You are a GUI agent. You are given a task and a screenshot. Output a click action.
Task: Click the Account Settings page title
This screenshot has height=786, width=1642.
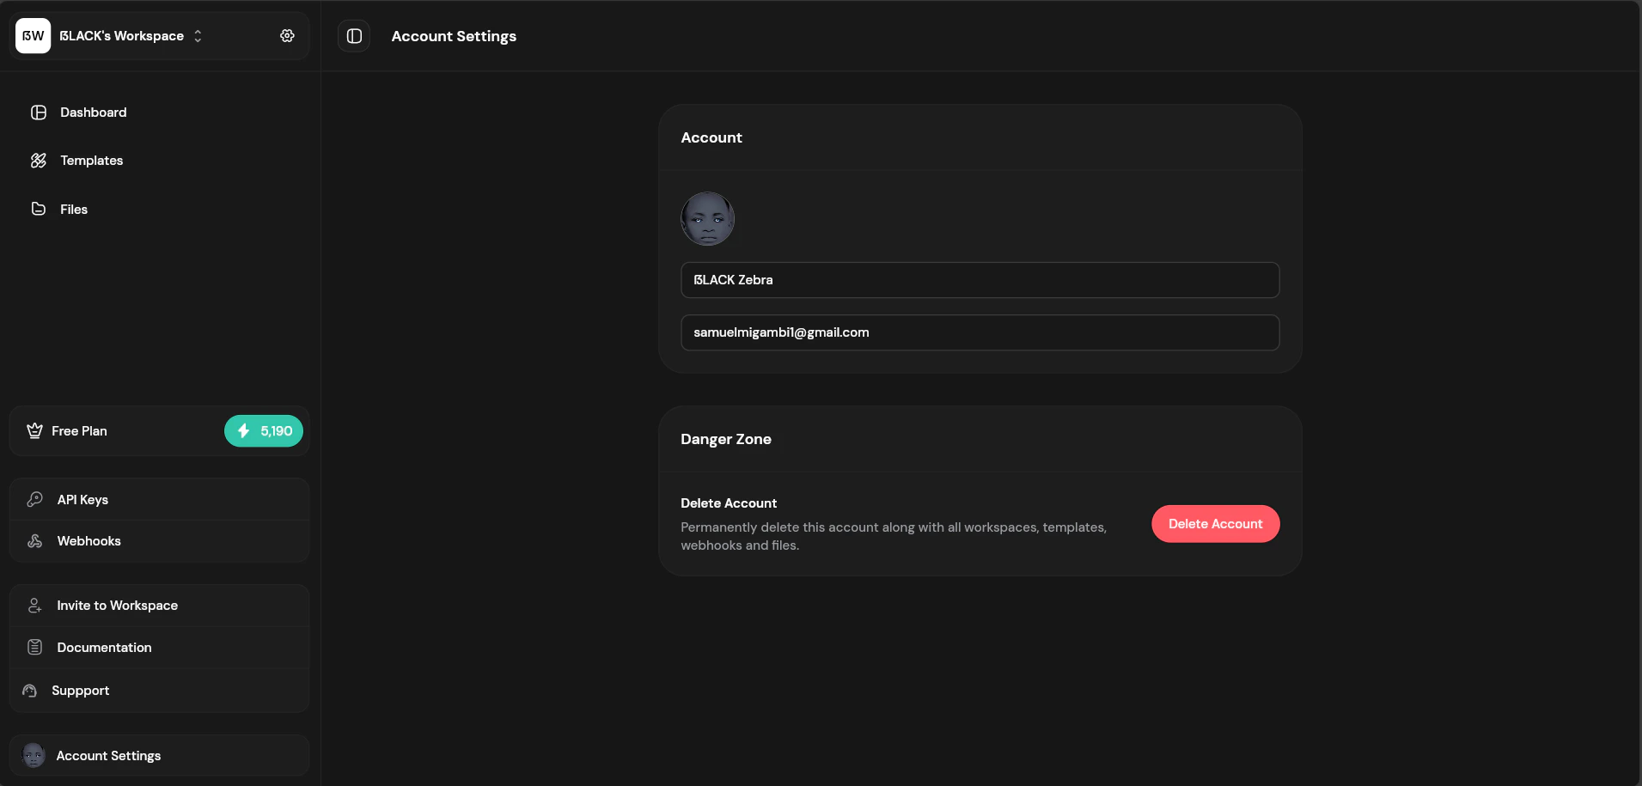[x=454, y=36]
